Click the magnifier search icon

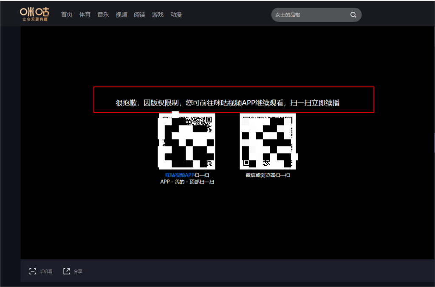[353, 15]
